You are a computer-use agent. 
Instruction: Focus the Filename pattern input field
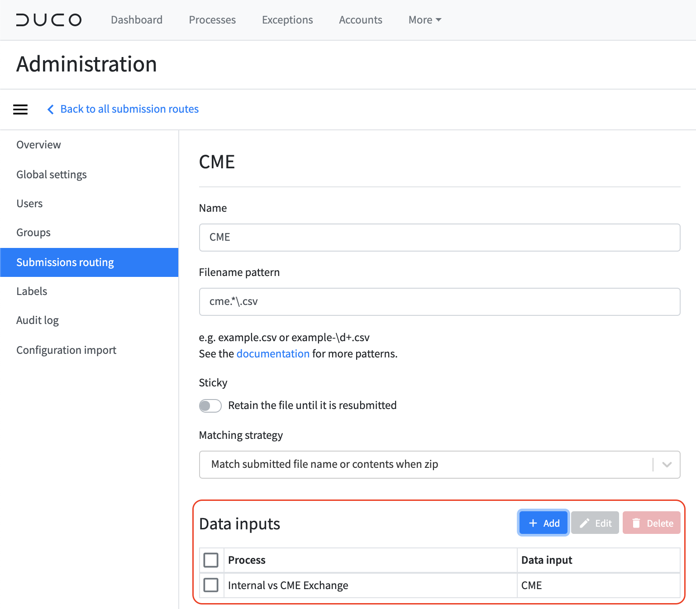click(x=439, y=302)
